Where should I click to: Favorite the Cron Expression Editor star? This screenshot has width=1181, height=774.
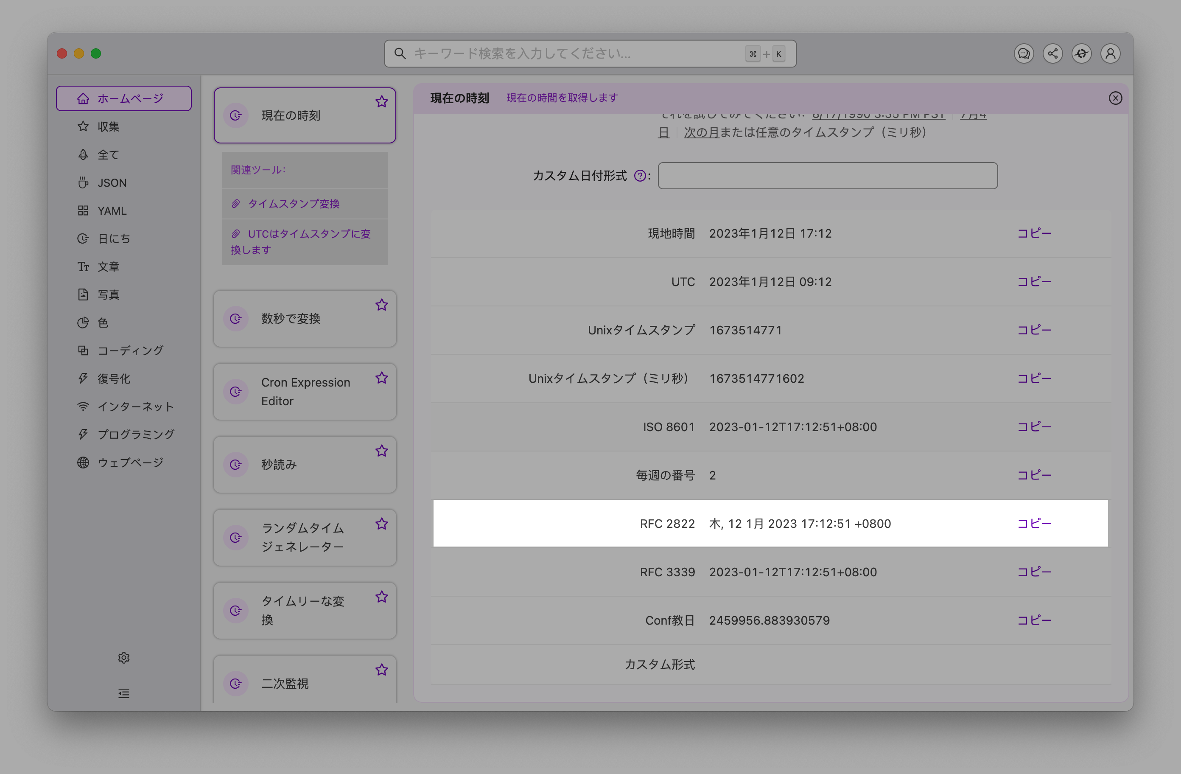tap(382, 378)
